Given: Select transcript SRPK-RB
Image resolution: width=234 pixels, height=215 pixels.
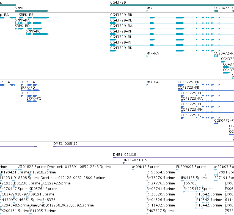Looking at the screenshot, I should tap(26, 15).
